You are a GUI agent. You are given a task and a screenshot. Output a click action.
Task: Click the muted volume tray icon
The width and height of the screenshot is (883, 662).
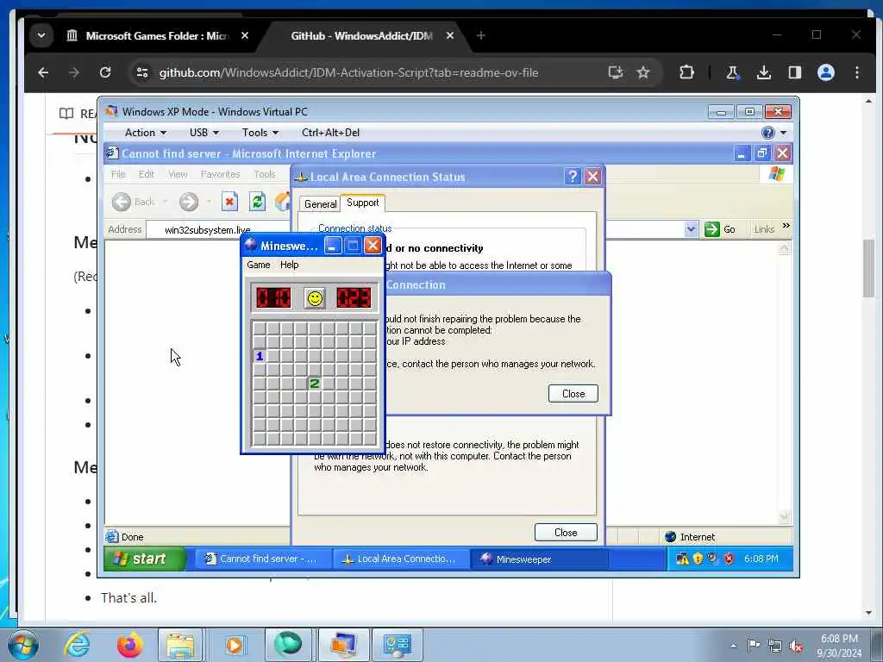pos(796,646)
